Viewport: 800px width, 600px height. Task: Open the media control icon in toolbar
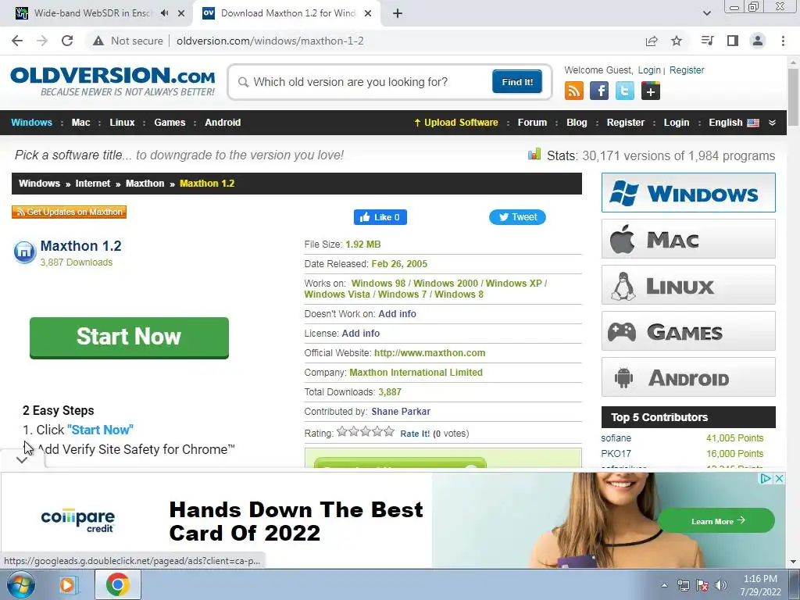pyautogui.click(x=707, y=41)
